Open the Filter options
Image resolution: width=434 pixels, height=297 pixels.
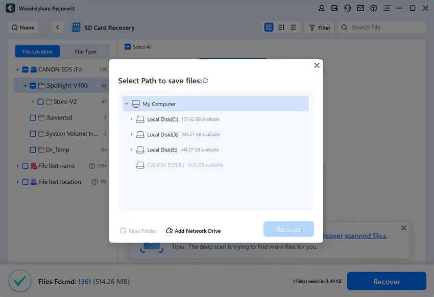(320, 28)
